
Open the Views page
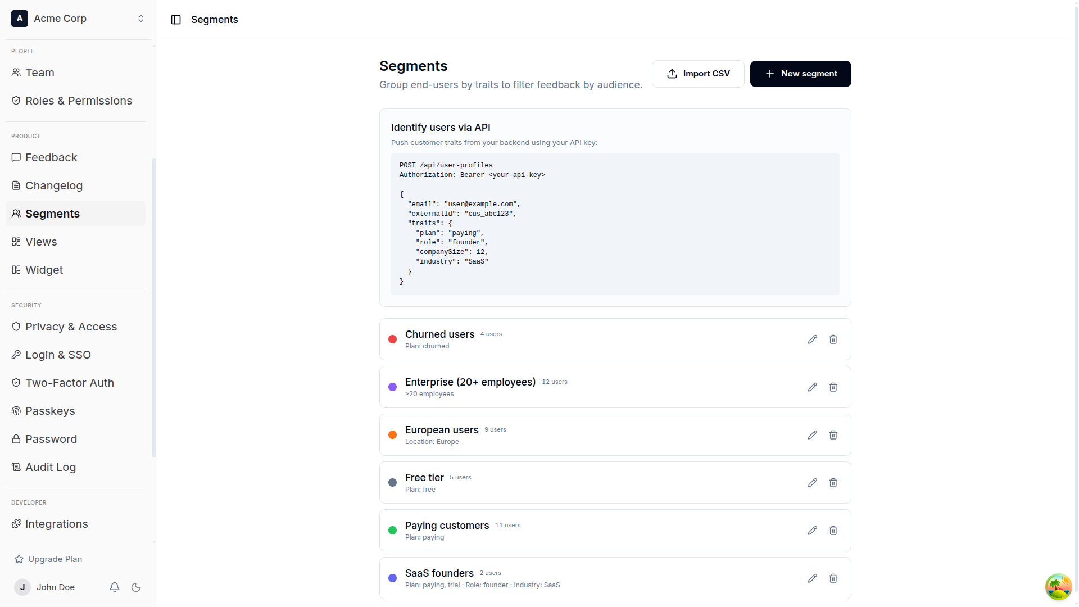point(75,242)
